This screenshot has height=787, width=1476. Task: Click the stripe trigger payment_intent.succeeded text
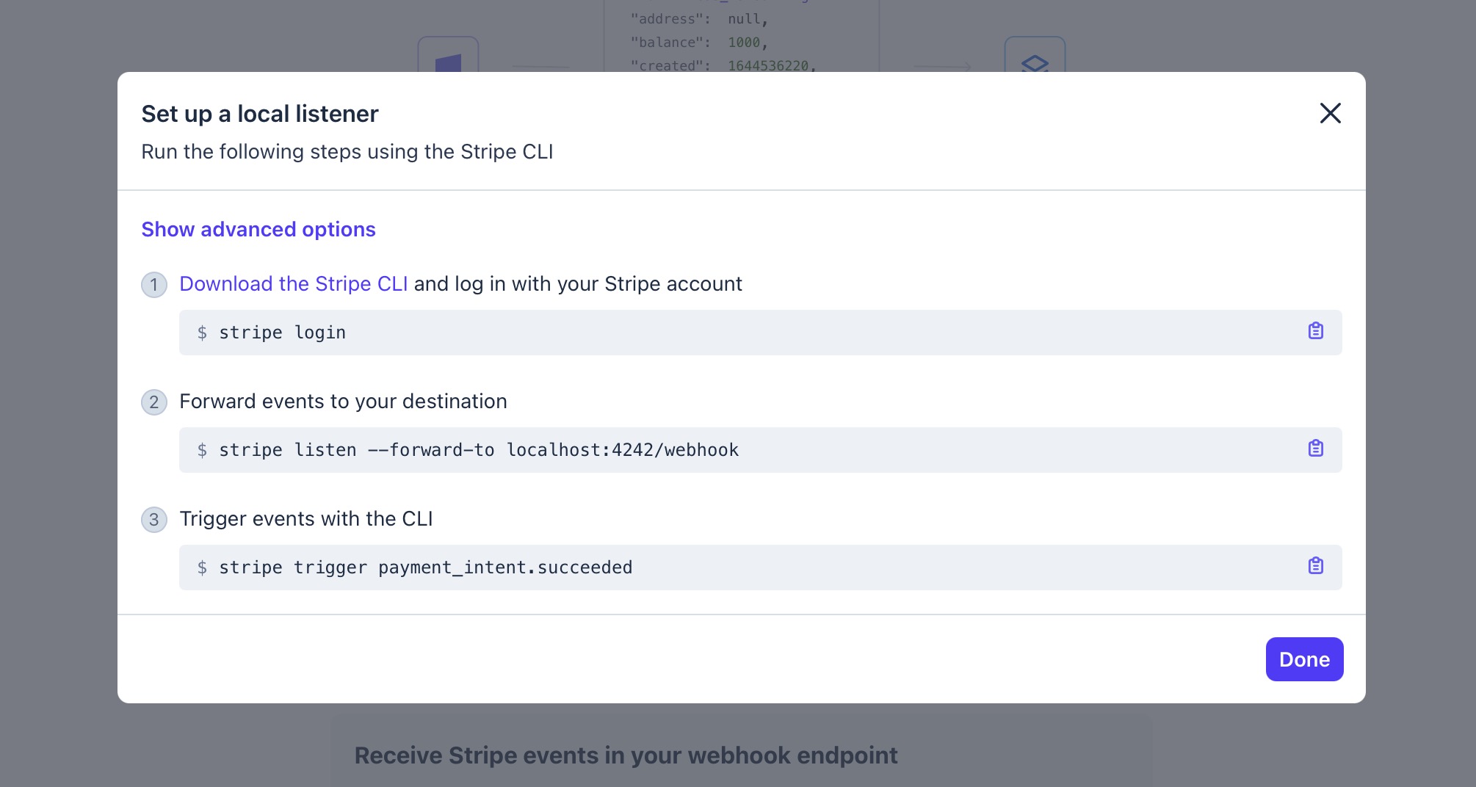(426, 567)
